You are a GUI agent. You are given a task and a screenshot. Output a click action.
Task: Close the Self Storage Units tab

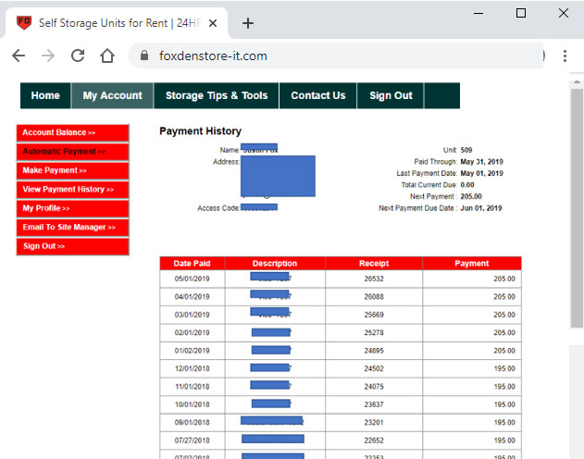214,23
